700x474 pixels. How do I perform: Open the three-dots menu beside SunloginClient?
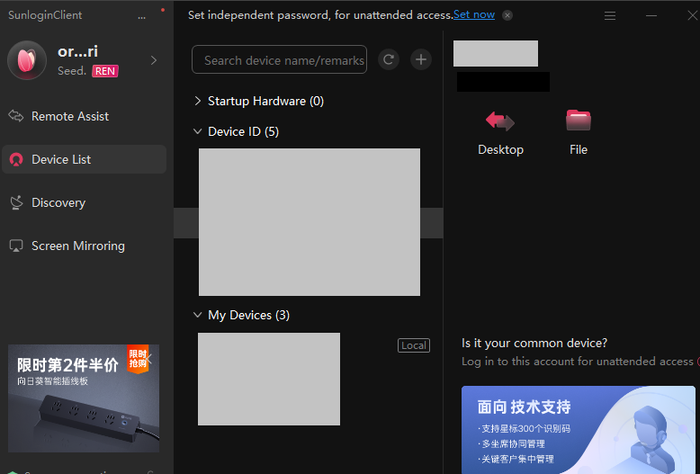pos(141,16)
